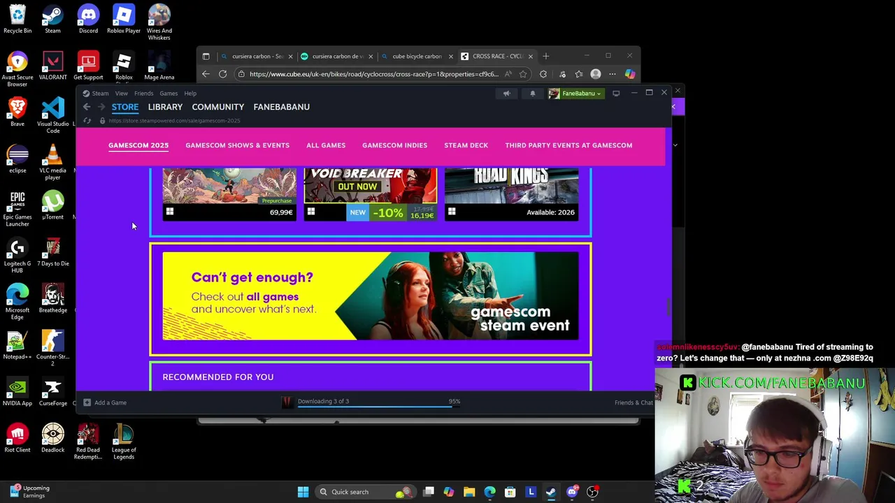The height and width of the screenshot is (503, 895).
Task: Click the Edge tab actions menu icon
Action: (x=206, y=56)
